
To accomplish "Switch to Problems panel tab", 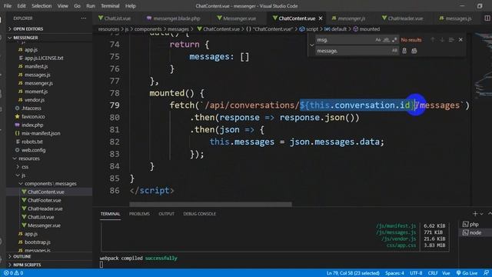I will 139,214.
